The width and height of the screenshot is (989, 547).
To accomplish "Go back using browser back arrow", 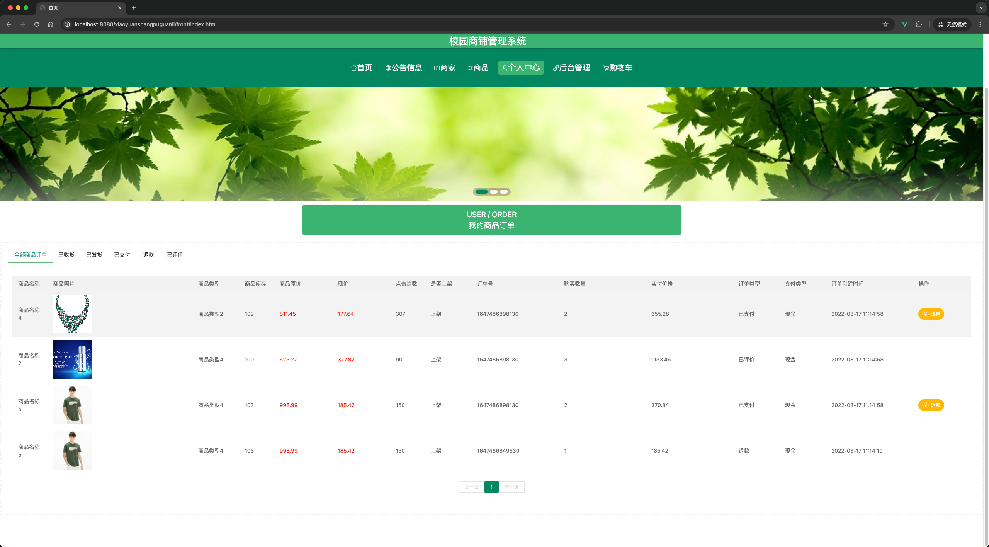I will (9, 24).
